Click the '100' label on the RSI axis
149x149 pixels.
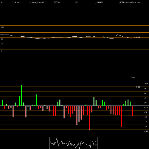click(3, 27)
